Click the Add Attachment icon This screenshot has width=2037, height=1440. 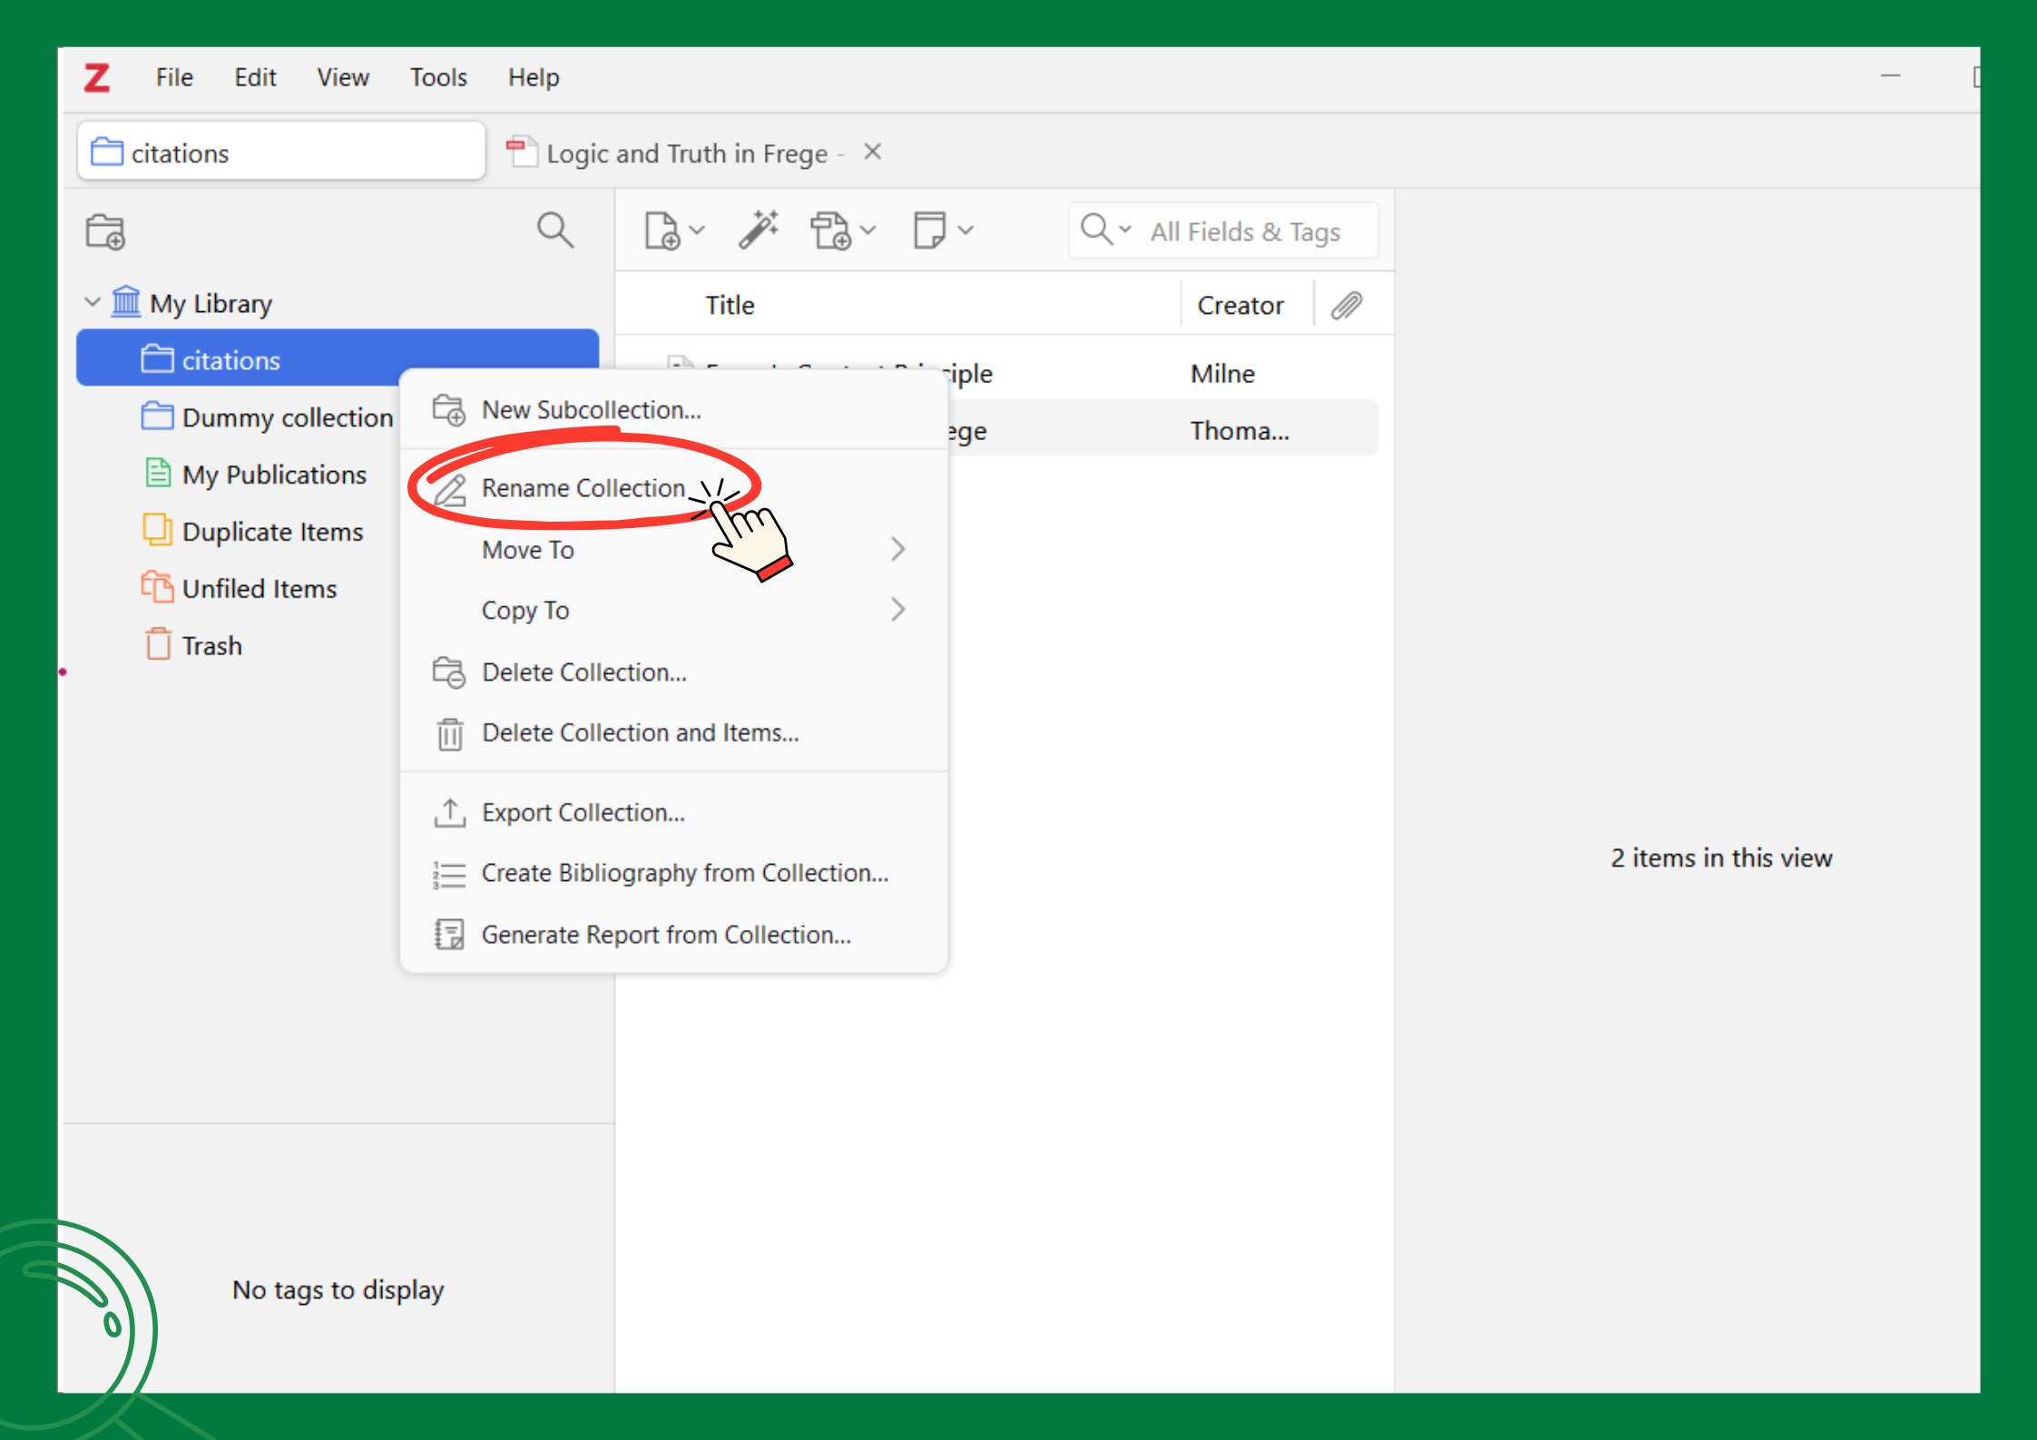[830, 230]
